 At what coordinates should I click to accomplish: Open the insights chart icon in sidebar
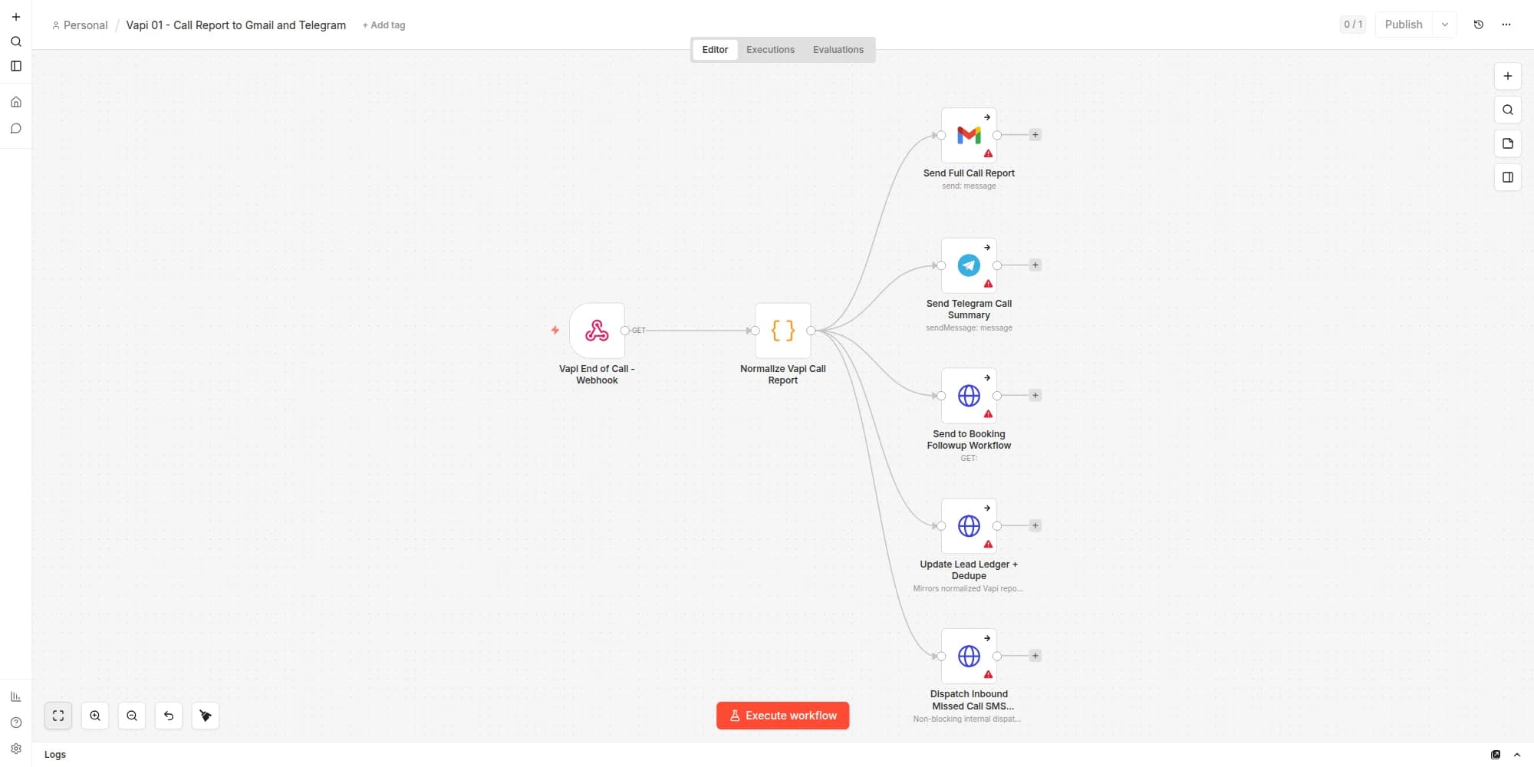pyautogui.click(x=16, y=696)
